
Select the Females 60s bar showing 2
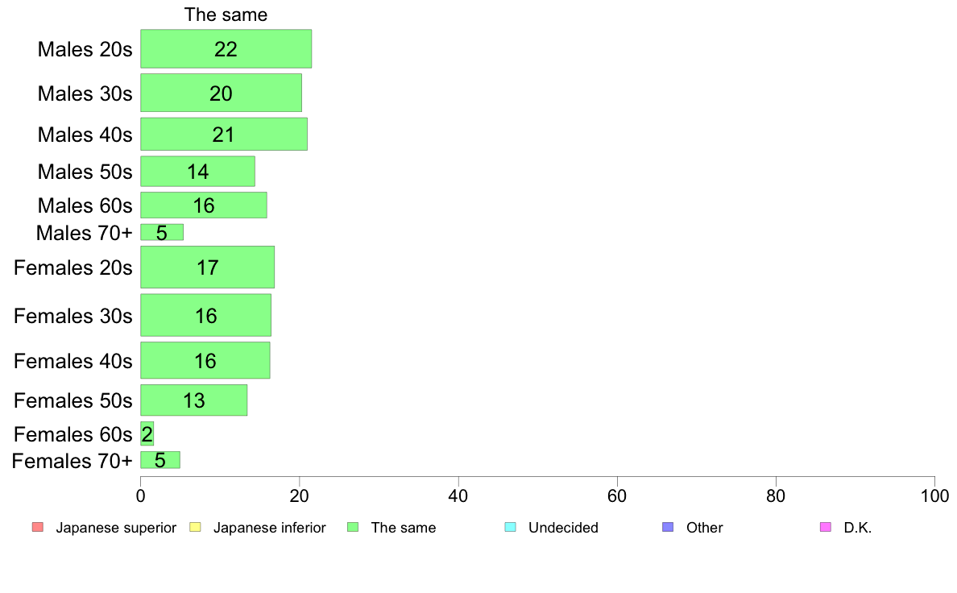click(x=147, y=433)
